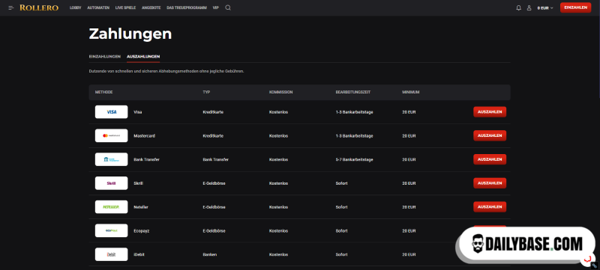Open Angebote in navigation
This screenshot has width=600, height=270.
click(151, 7)
